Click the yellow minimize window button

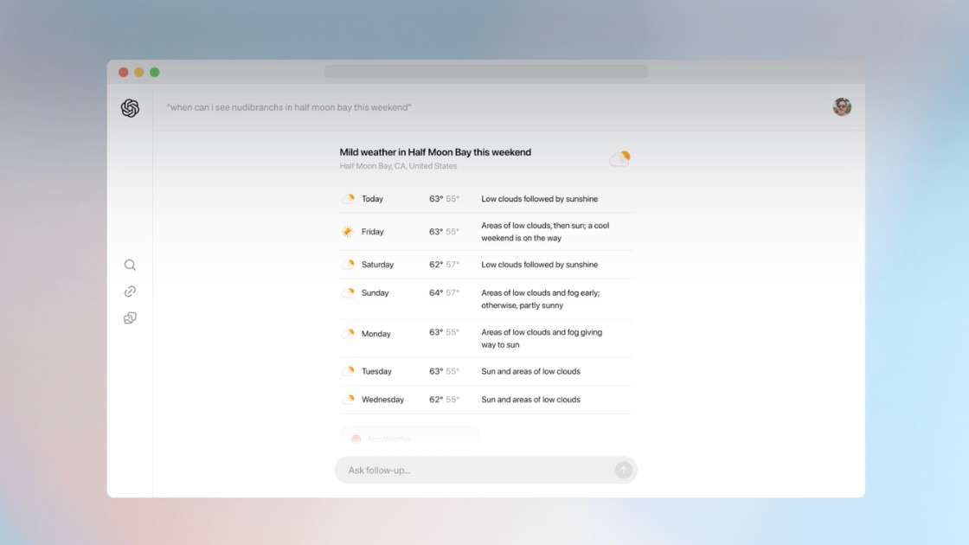[x=139, y=73]
